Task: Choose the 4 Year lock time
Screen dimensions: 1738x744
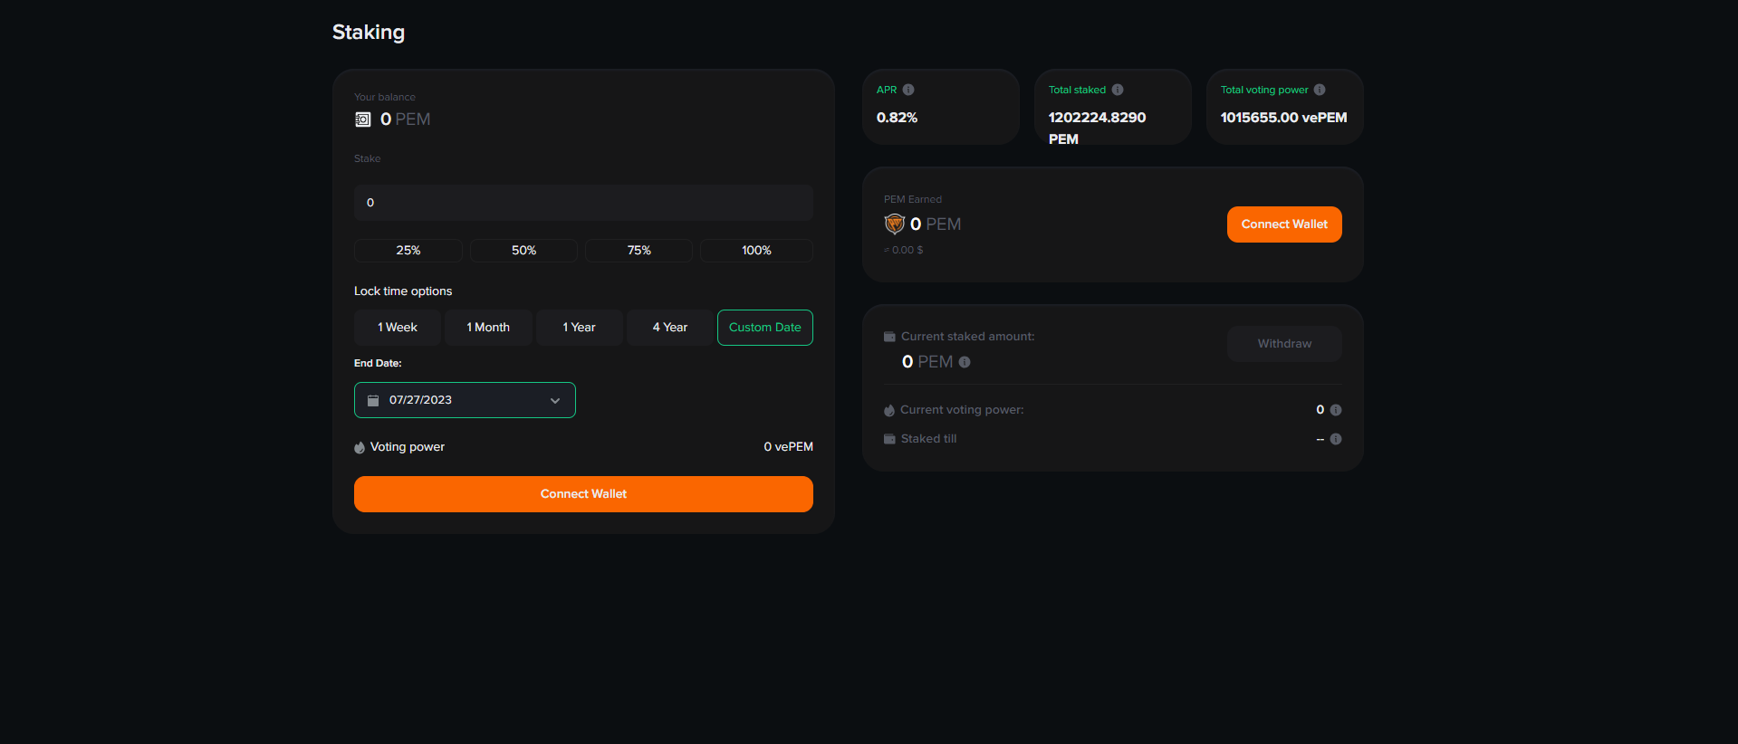Action: click(x=669, y=328)
